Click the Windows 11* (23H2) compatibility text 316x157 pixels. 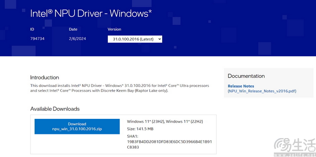coord(146,121)
